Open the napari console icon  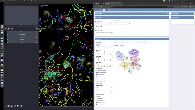point(5,106)
